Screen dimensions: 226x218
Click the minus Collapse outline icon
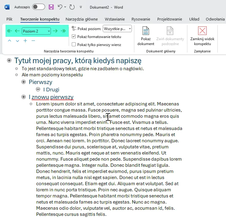tap(33, 41)
